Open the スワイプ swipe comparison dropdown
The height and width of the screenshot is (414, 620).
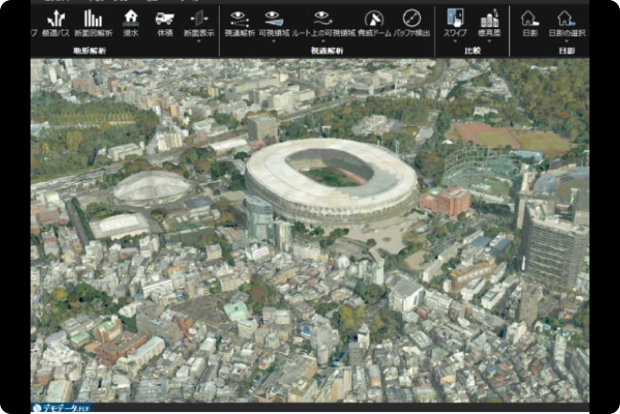[x=455, y=40]
